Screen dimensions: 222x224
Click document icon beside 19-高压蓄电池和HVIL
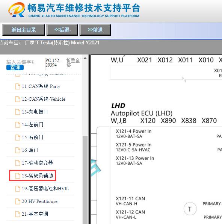tap(18, 189)
